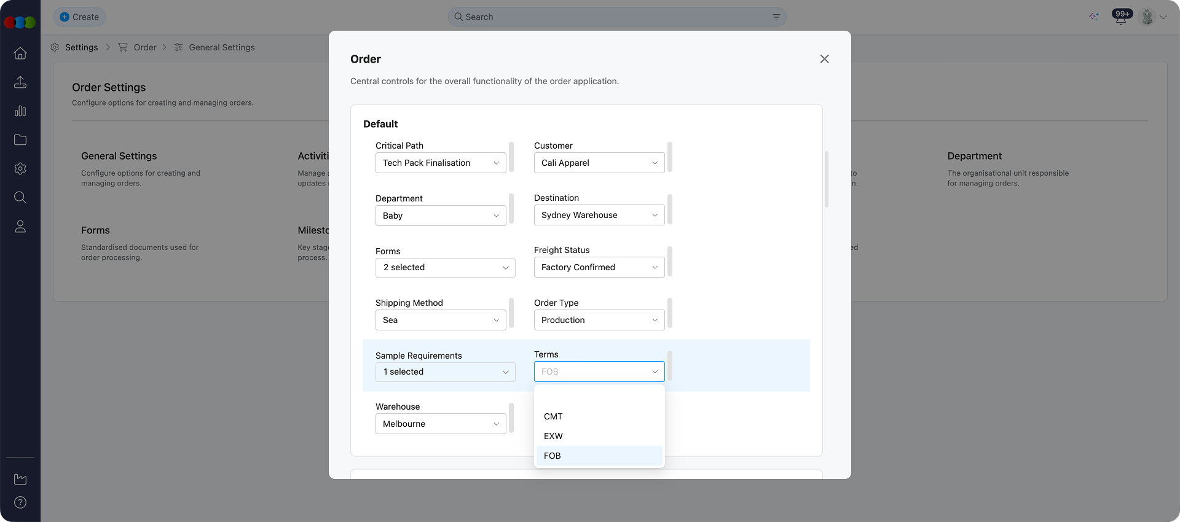Click the notifications bell with 99+ badge
The image size is (1180, 522).
1120,18
